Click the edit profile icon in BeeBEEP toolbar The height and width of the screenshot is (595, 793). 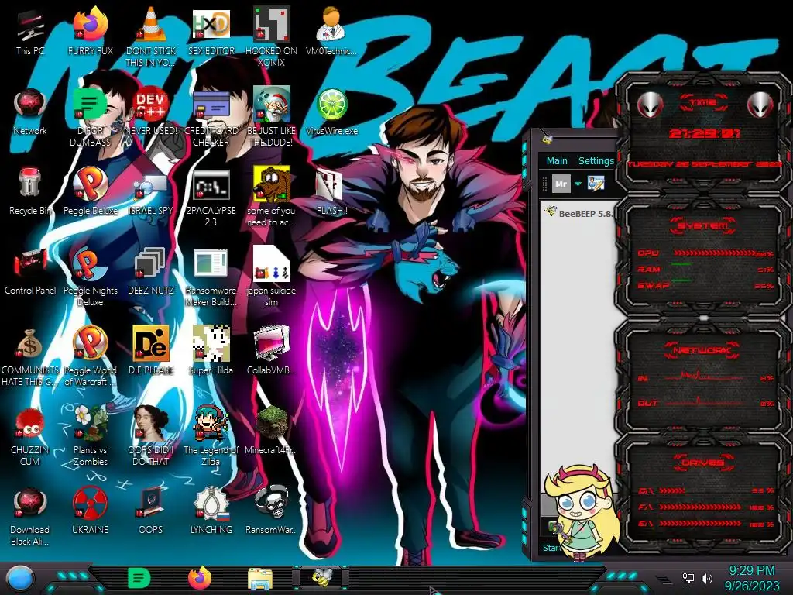click(596, 183)
